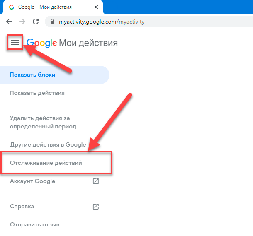This screenshot has height=236, width=253.
Task: Open Удалить действия за определенный период
Action: (x=43, y=123)
